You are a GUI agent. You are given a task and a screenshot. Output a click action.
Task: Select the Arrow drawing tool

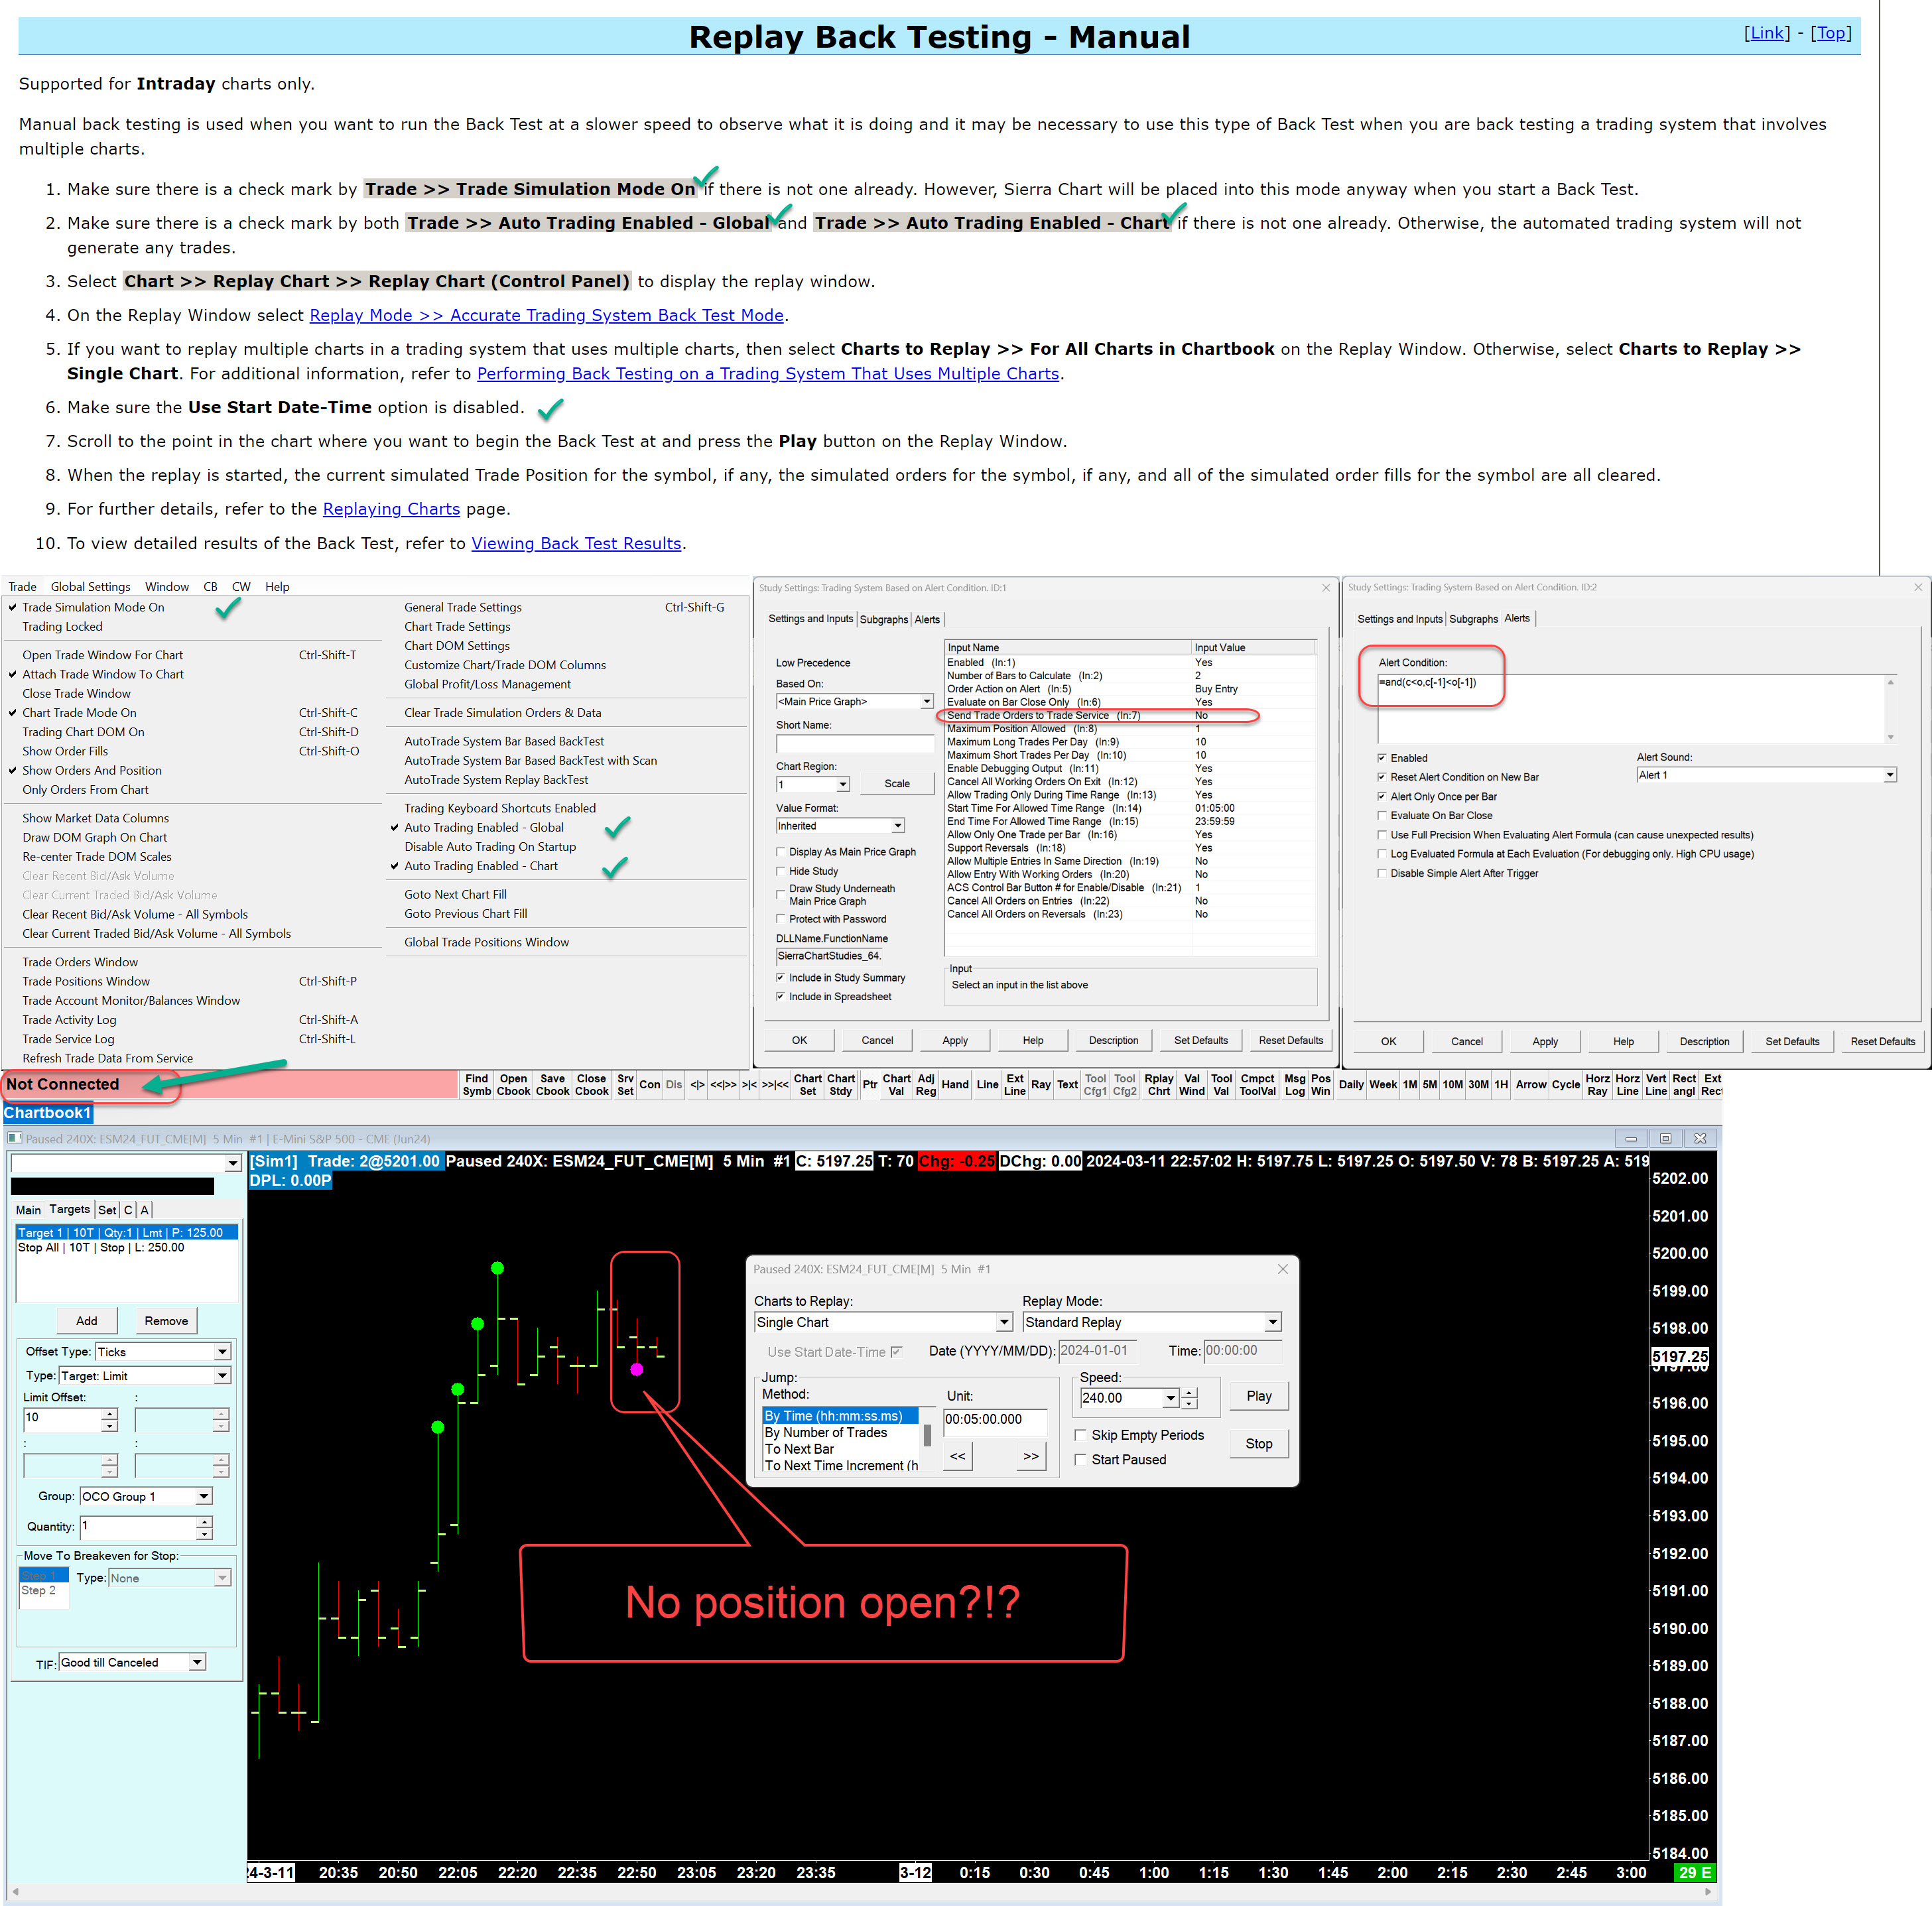[1530, 1085]
